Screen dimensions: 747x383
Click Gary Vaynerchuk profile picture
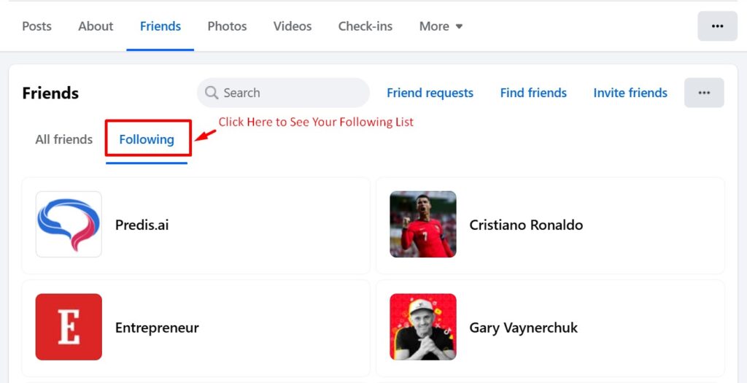423,327
